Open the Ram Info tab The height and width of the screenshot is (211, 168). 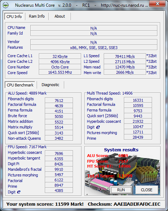click(x=37, y=16)
